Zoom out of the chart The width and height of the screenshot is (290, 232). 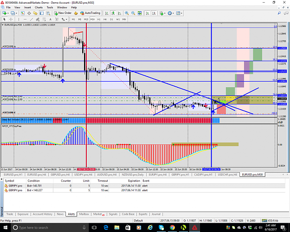[133, 13]
